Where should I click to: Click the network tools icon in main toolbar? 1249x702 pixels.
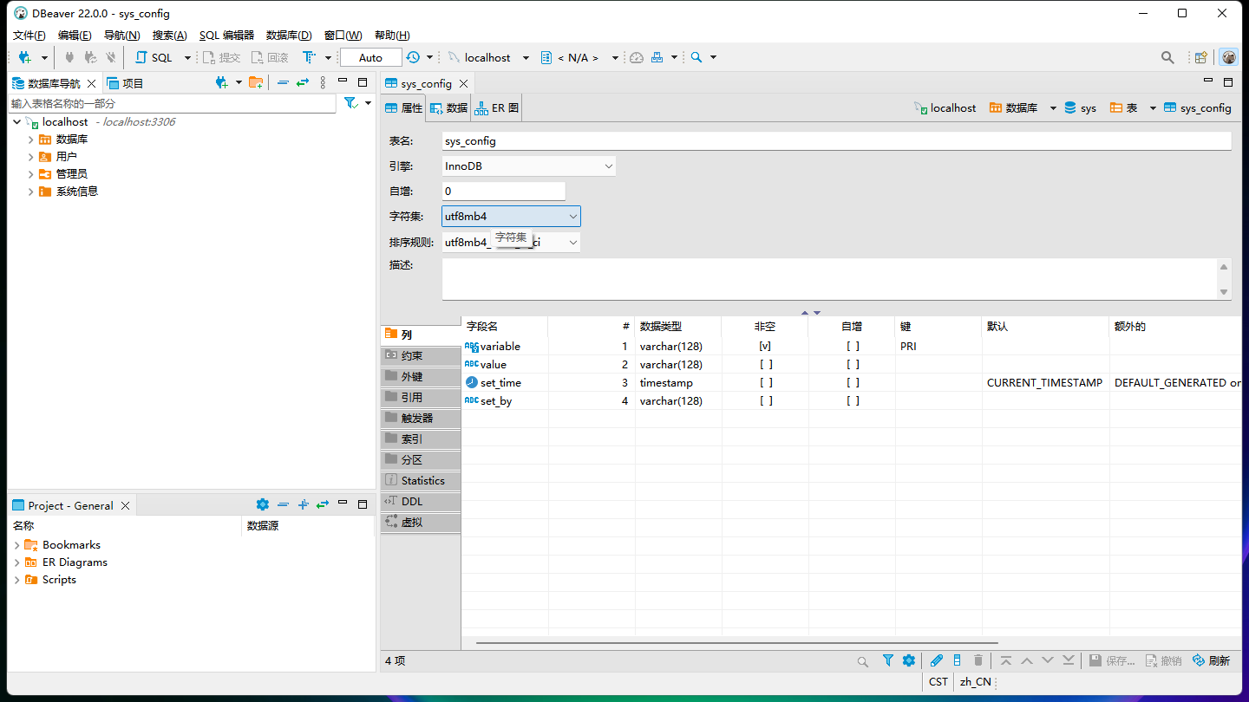(657, 57)
